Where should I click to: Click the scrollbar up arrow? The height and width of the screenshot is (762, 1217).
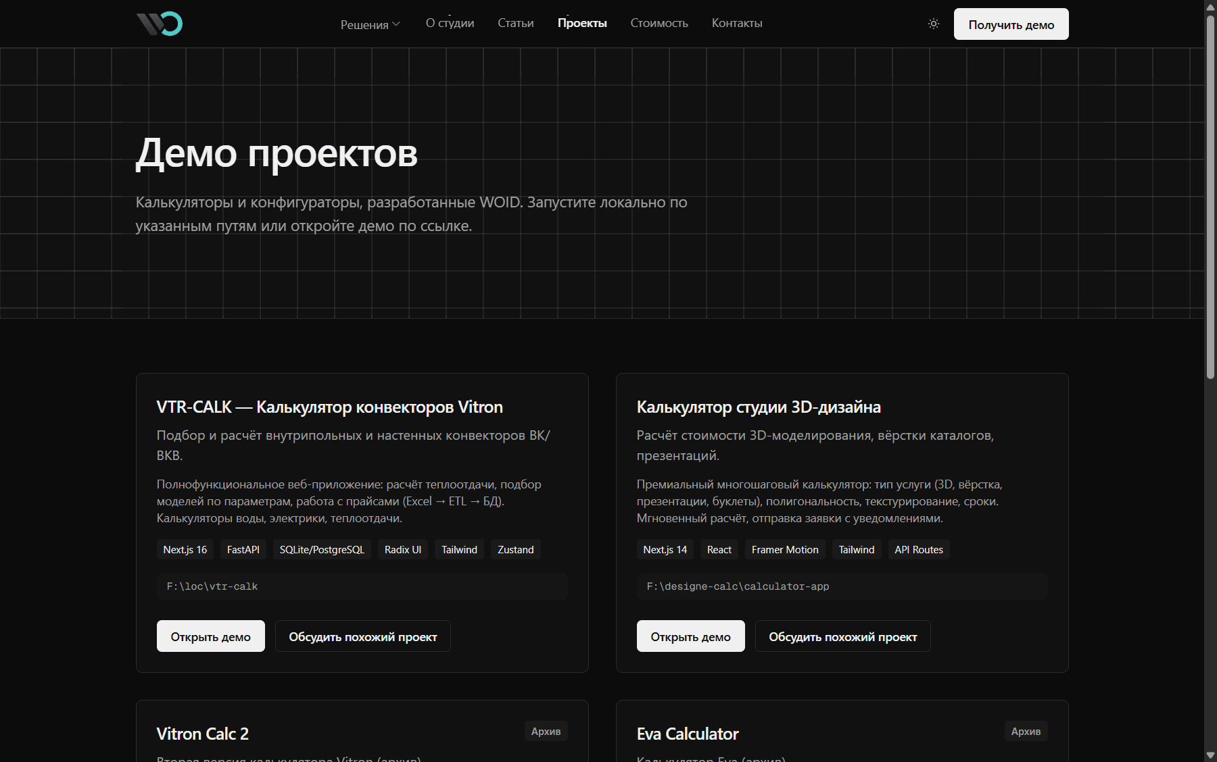[x=1210, y=6]
